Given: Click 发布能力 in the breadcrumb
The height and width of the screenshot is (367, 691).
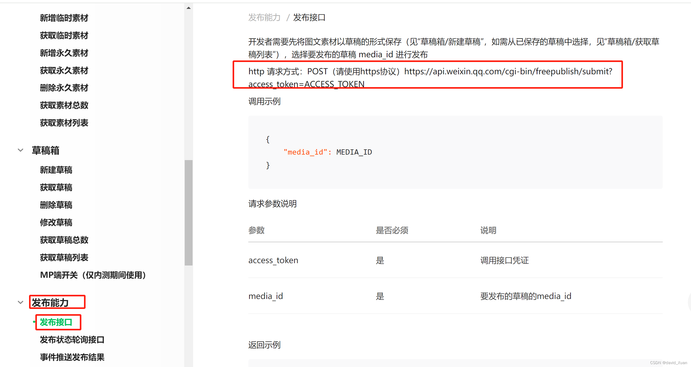Looking at the screenshot, I should (x=264, y=17).
